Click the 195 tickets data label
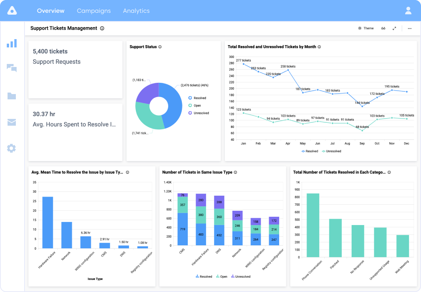This screenshot has height=292, width=421. [x=392, y=87]
